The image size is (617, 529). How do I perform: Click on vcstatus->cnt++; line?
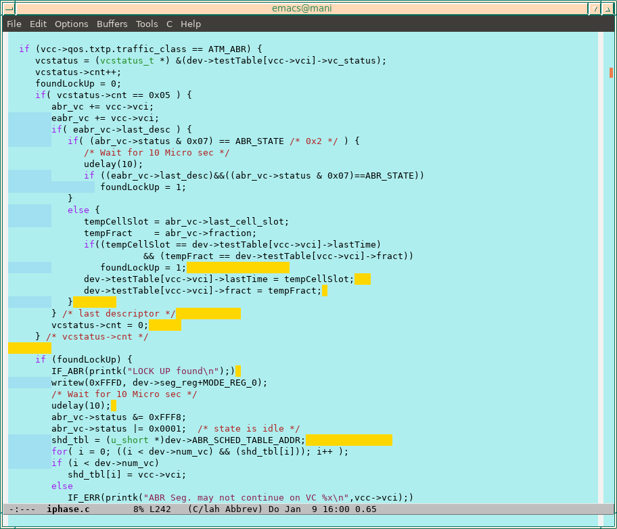(x=78, y=72)
